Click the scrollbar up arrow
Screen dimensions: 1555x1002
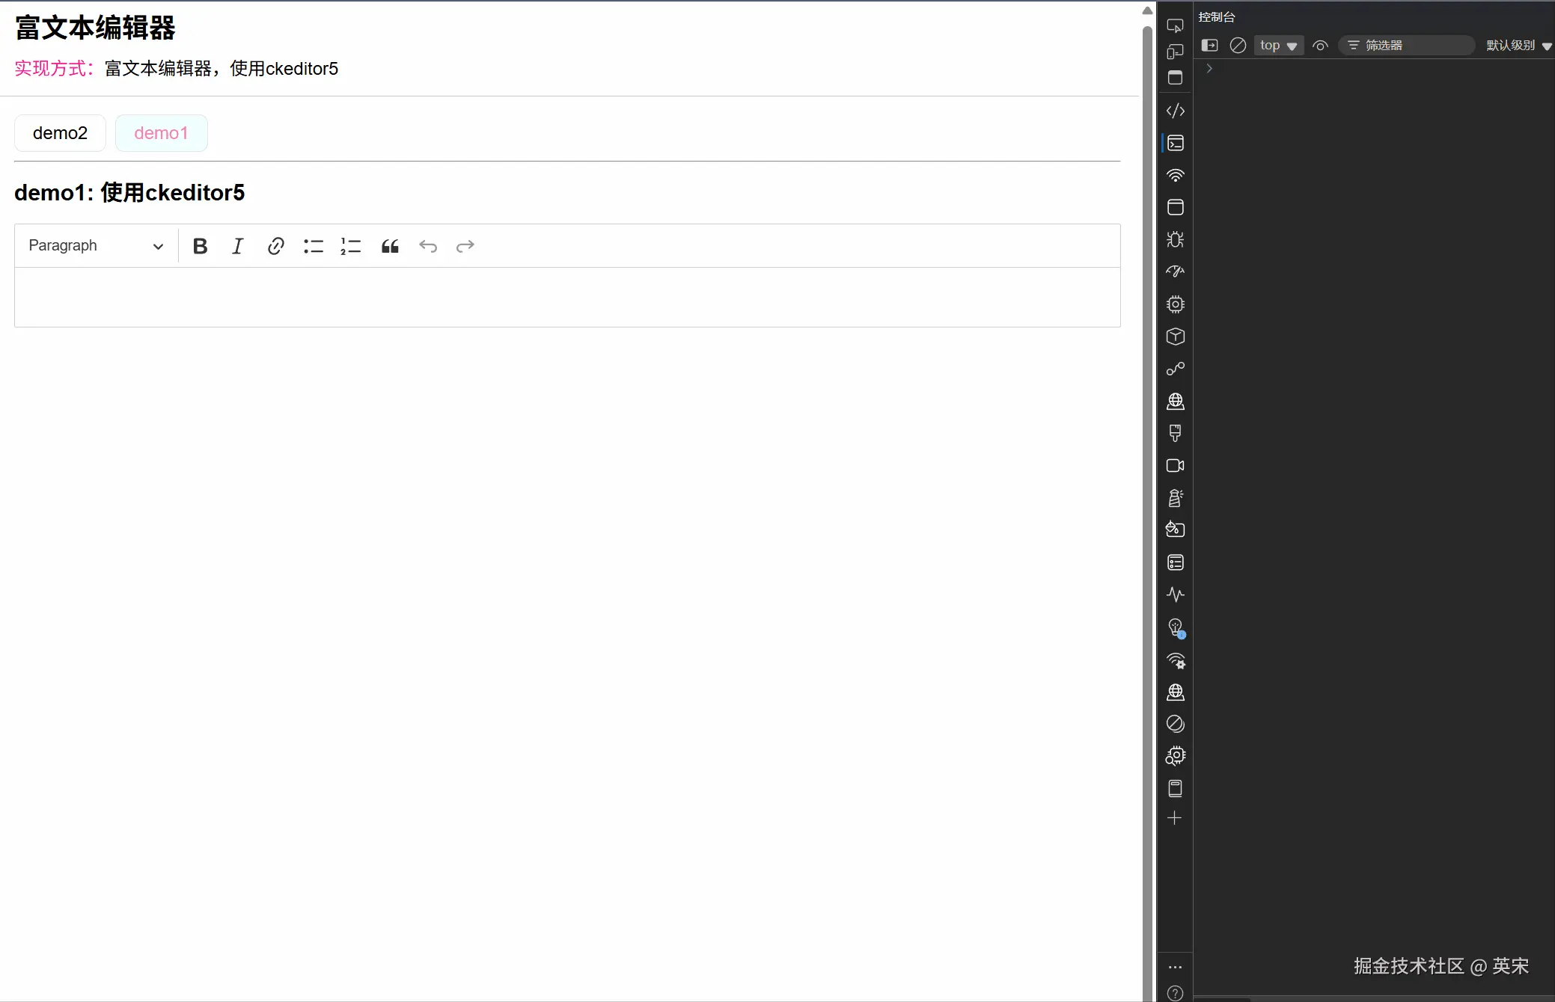[1147, 10]
